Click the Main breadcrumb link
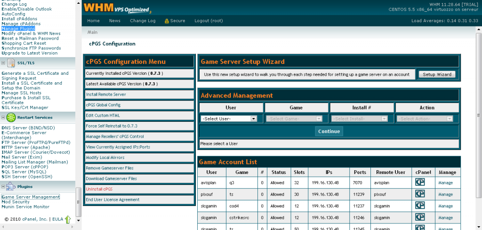 click(x=92, y=32)
